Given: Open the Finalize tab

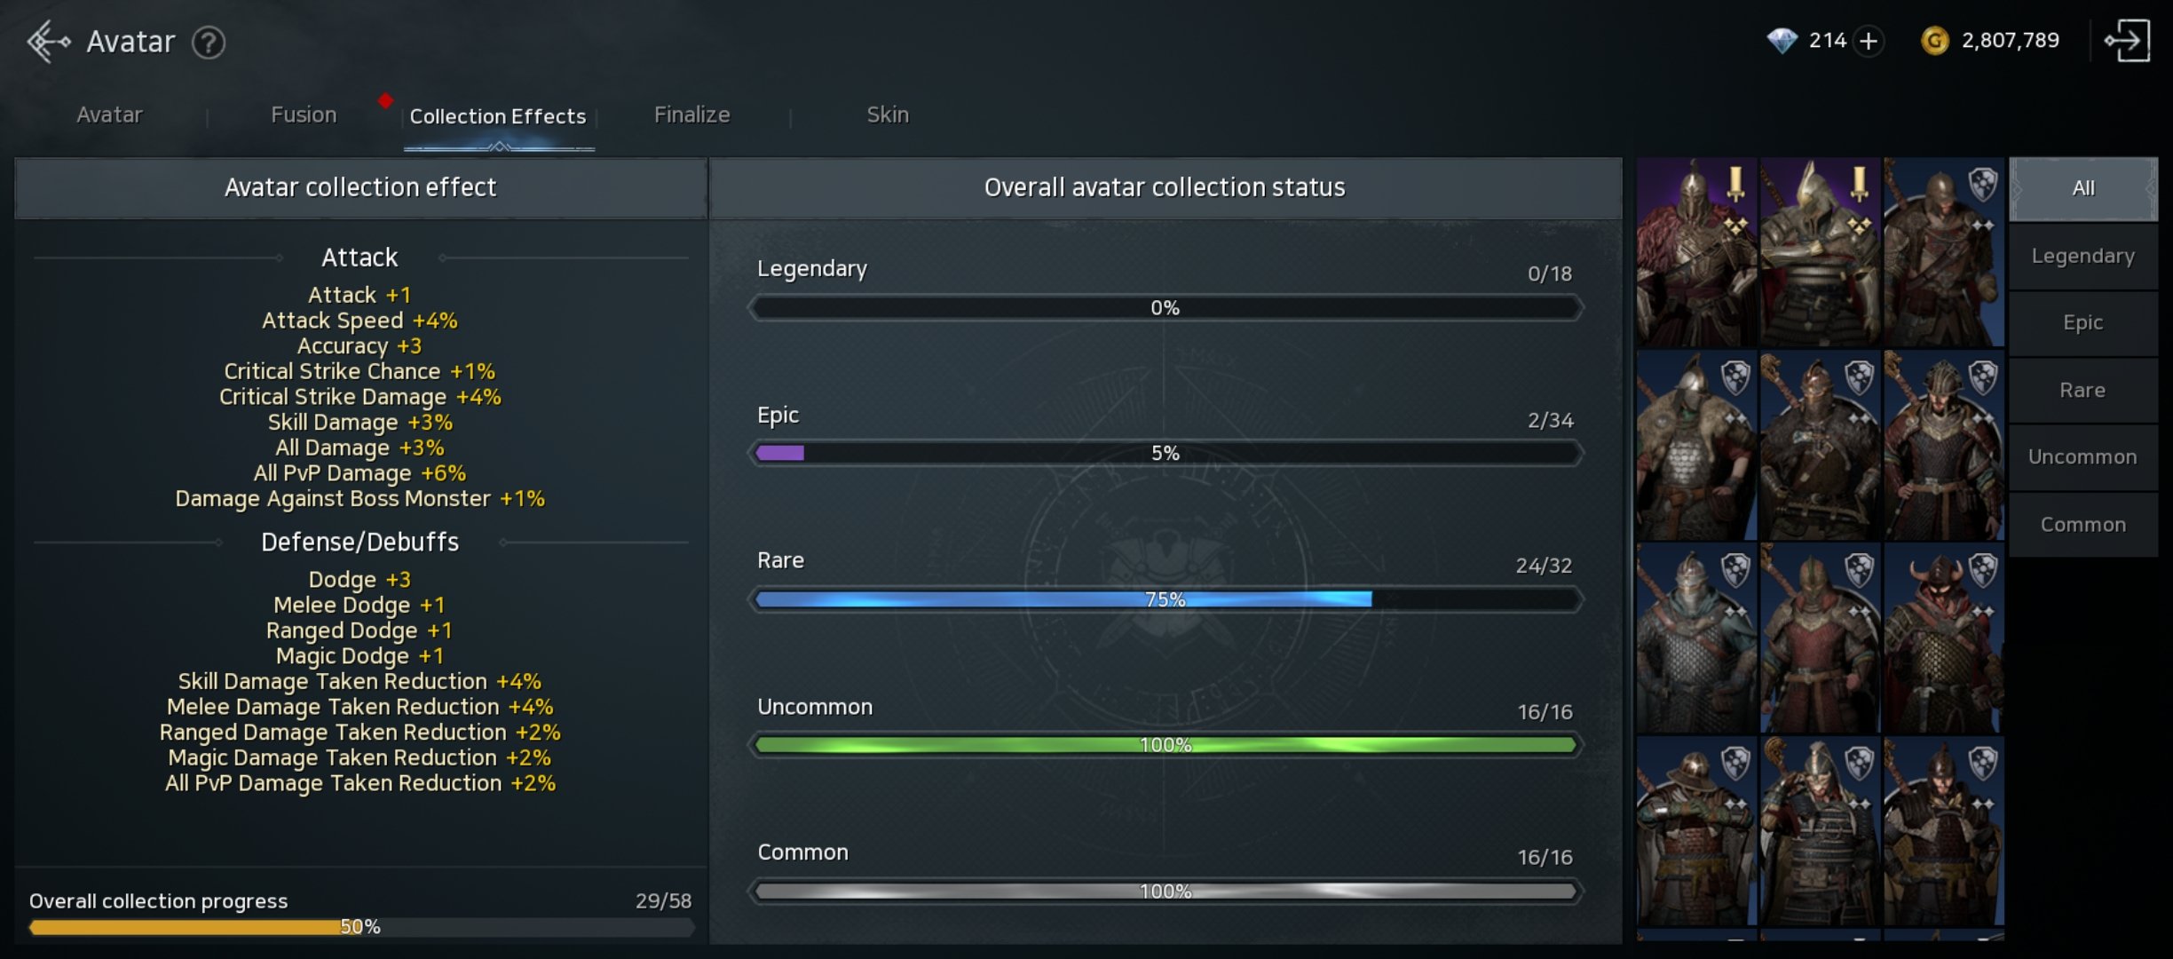Looking at the screenshot, I should click(x=691, y=115).
